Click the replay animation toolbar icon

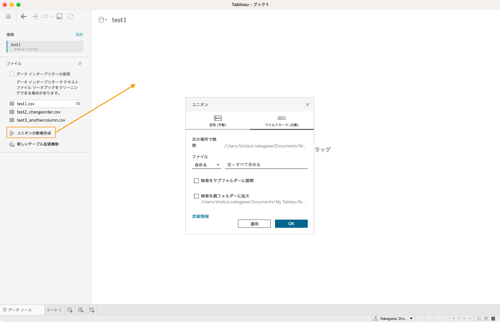[45, 16]
